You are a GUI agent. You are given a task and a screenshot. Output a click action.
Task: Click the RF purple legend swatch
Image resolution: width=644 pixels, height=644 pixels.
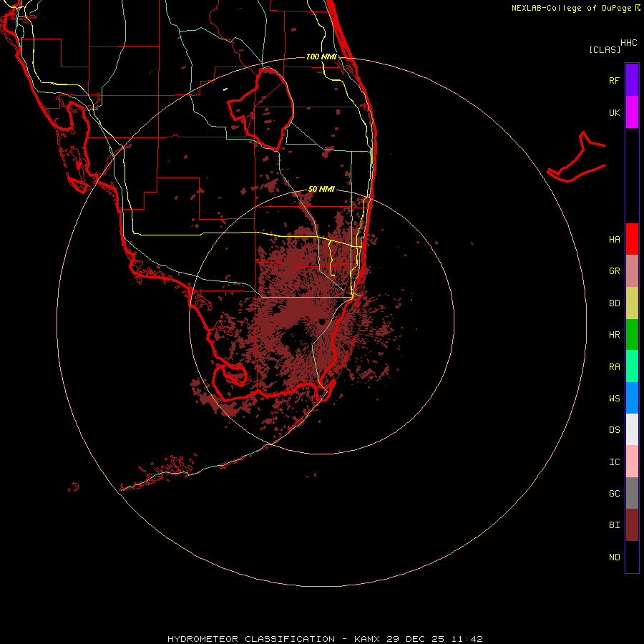632,80
